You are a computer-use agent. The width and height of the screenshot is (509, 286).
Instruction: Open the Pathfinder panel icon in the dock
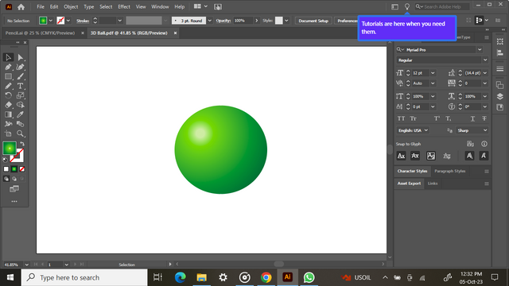500,85
